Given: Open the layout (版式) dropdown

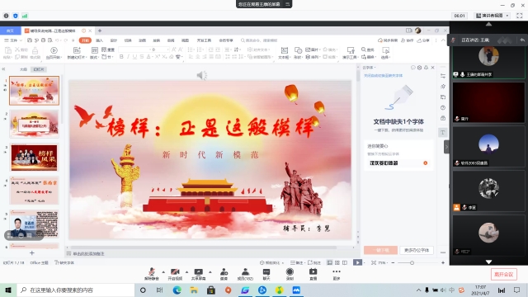Looking at the screenshot, I should pyautogui.click(x=94, y=53).
